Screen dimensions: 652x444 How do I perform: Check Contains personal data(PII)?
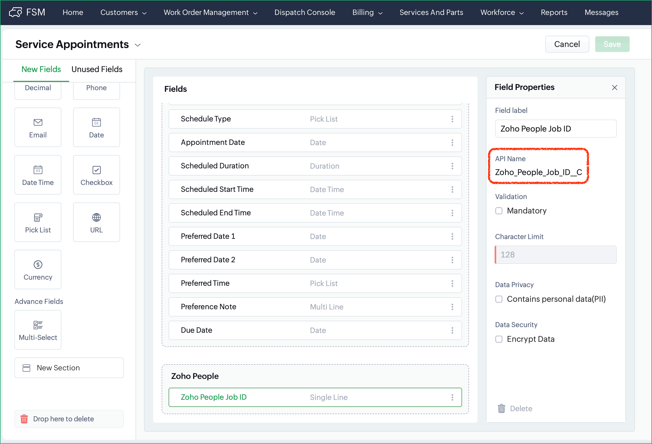click(x=499, y=299)
